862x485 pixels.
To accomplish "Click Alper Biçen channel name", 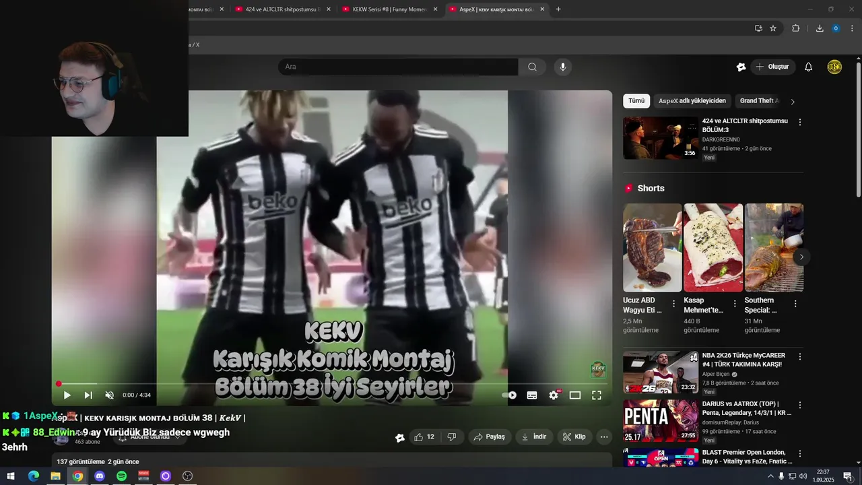I will tap(716, 375).
